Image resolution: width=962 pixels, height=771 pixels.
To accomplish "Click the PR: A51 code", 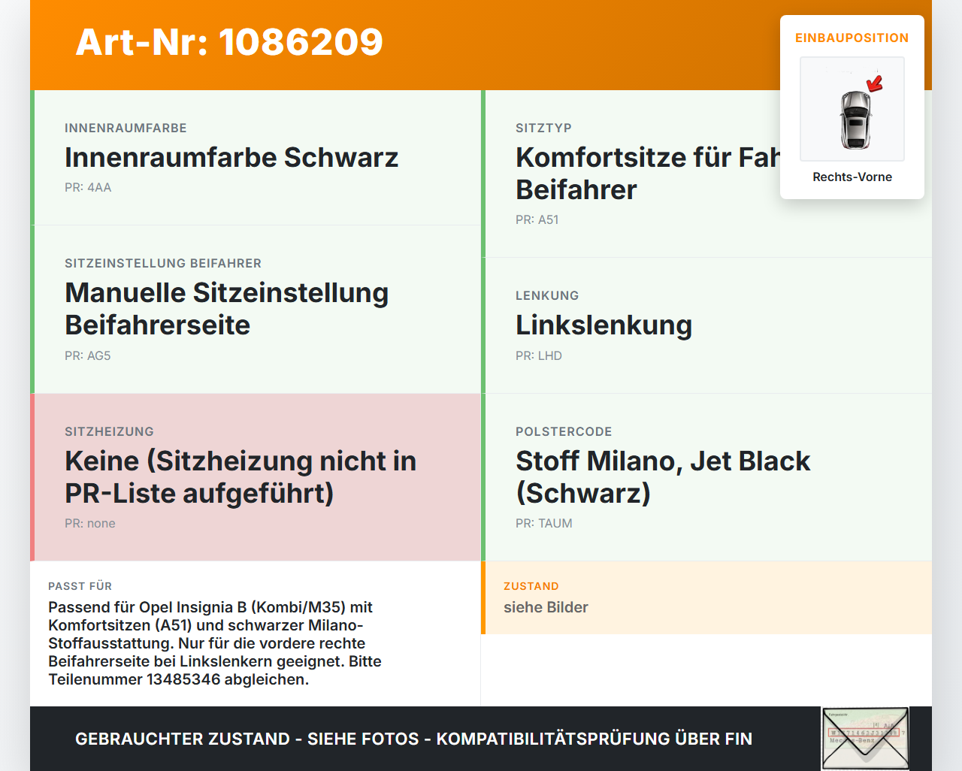I will click(x=537, y=220).
